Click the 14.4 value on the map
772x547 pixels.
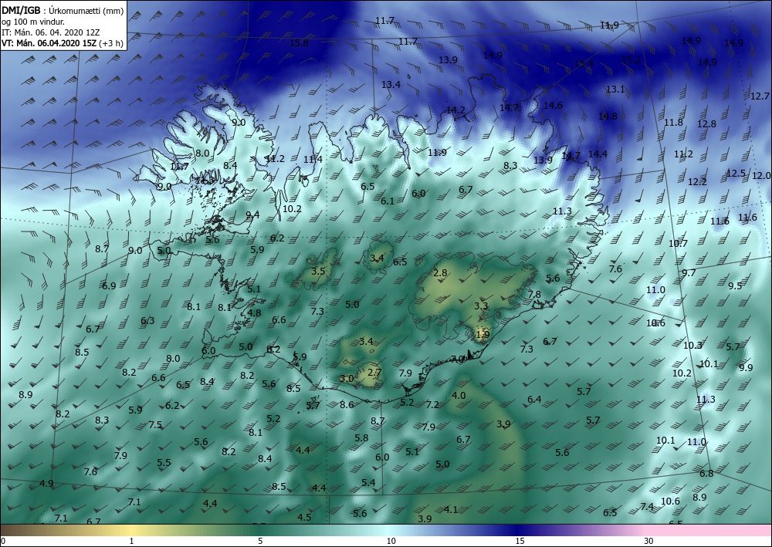pyautogui.click(x=598, y=154)
